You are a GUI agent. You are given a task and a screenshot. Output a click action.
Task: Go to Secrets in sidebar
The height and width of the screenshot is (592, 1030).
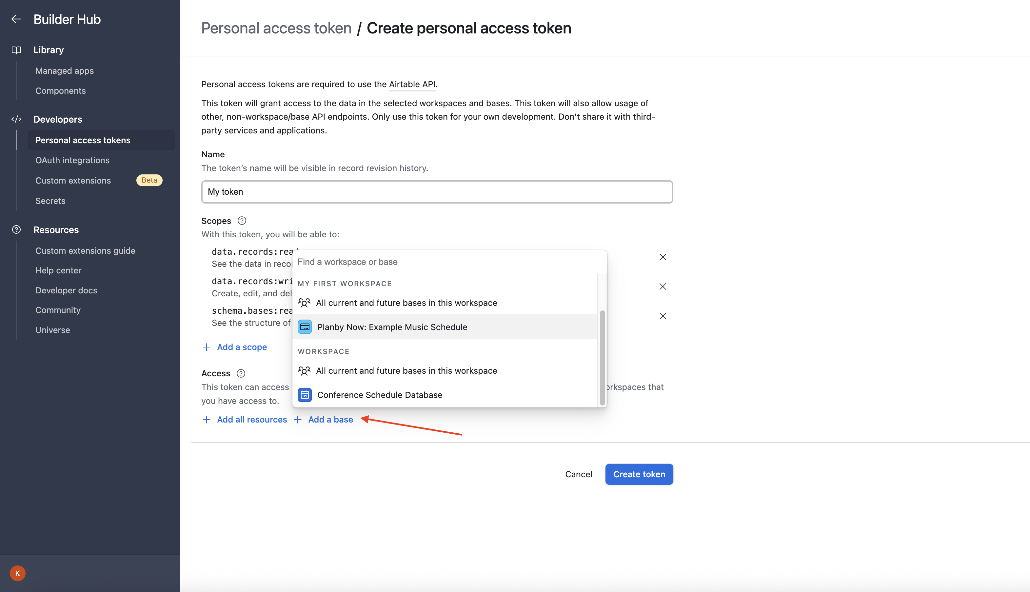click(x=50, y=201)
